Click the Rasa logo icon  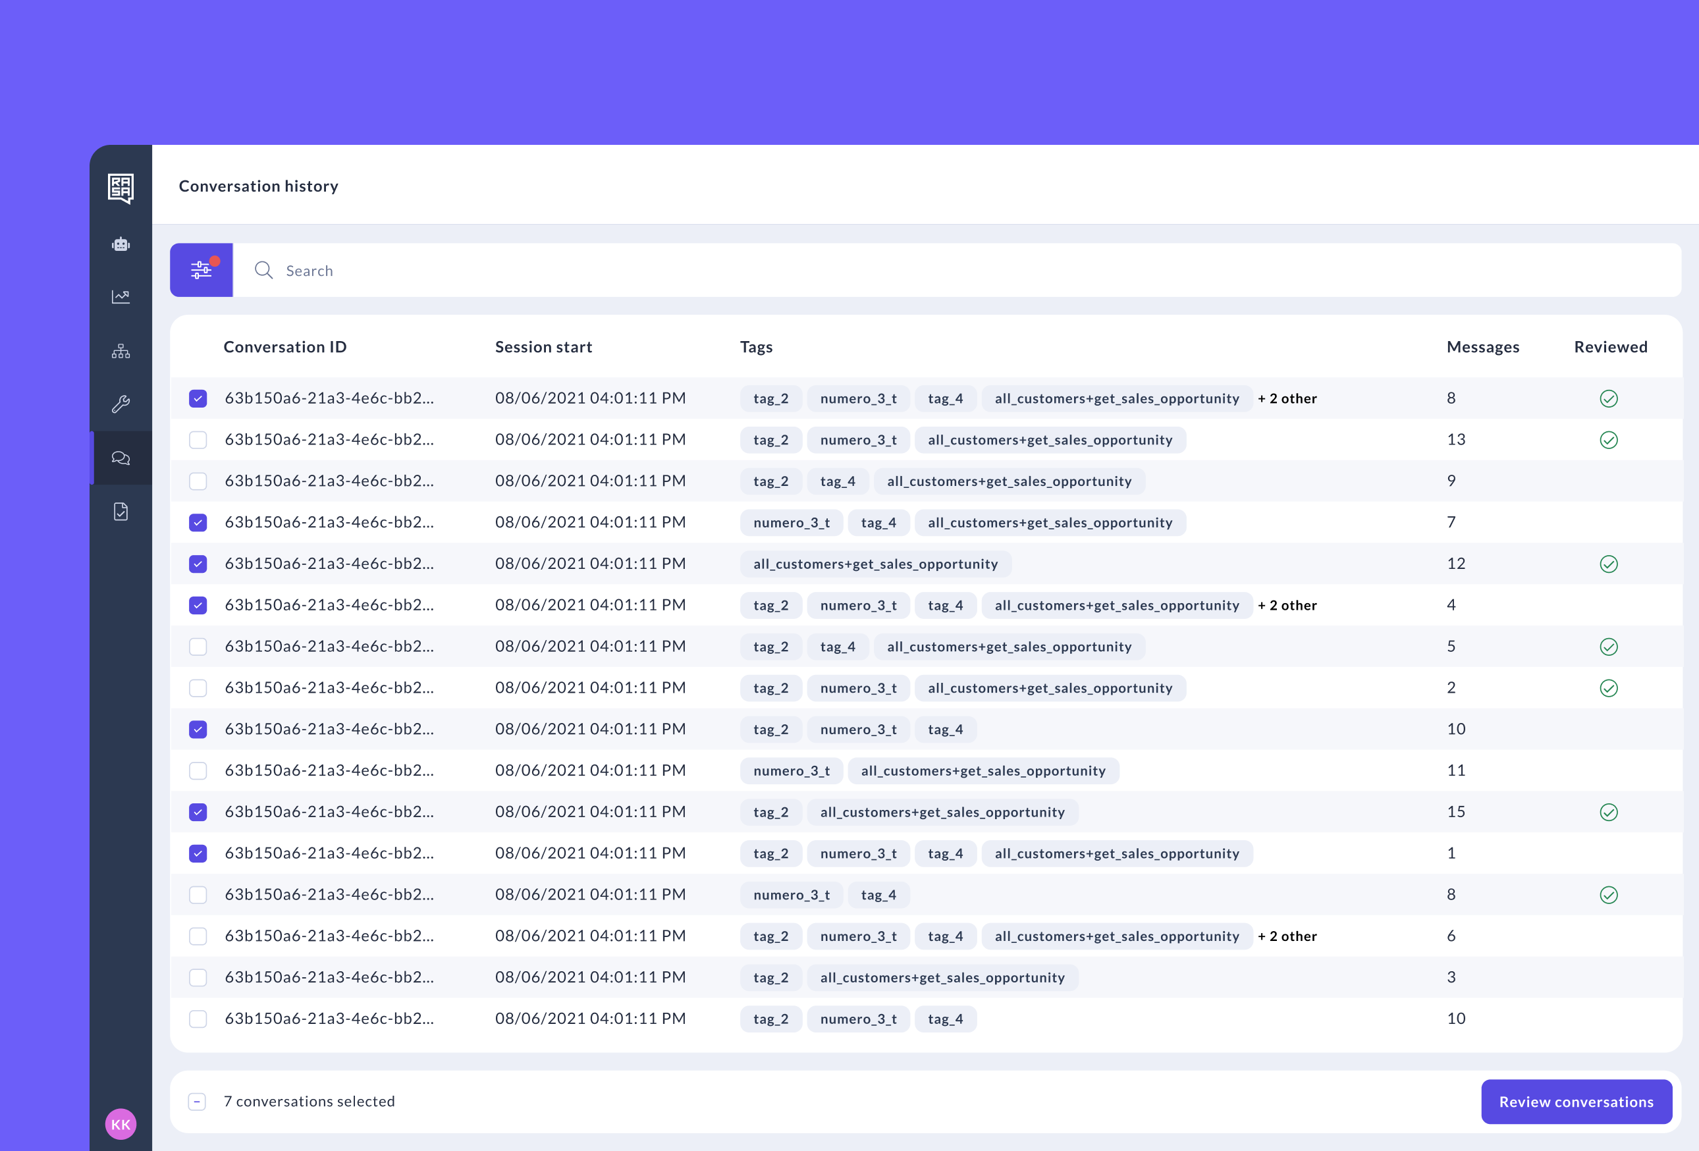point(121,188)
